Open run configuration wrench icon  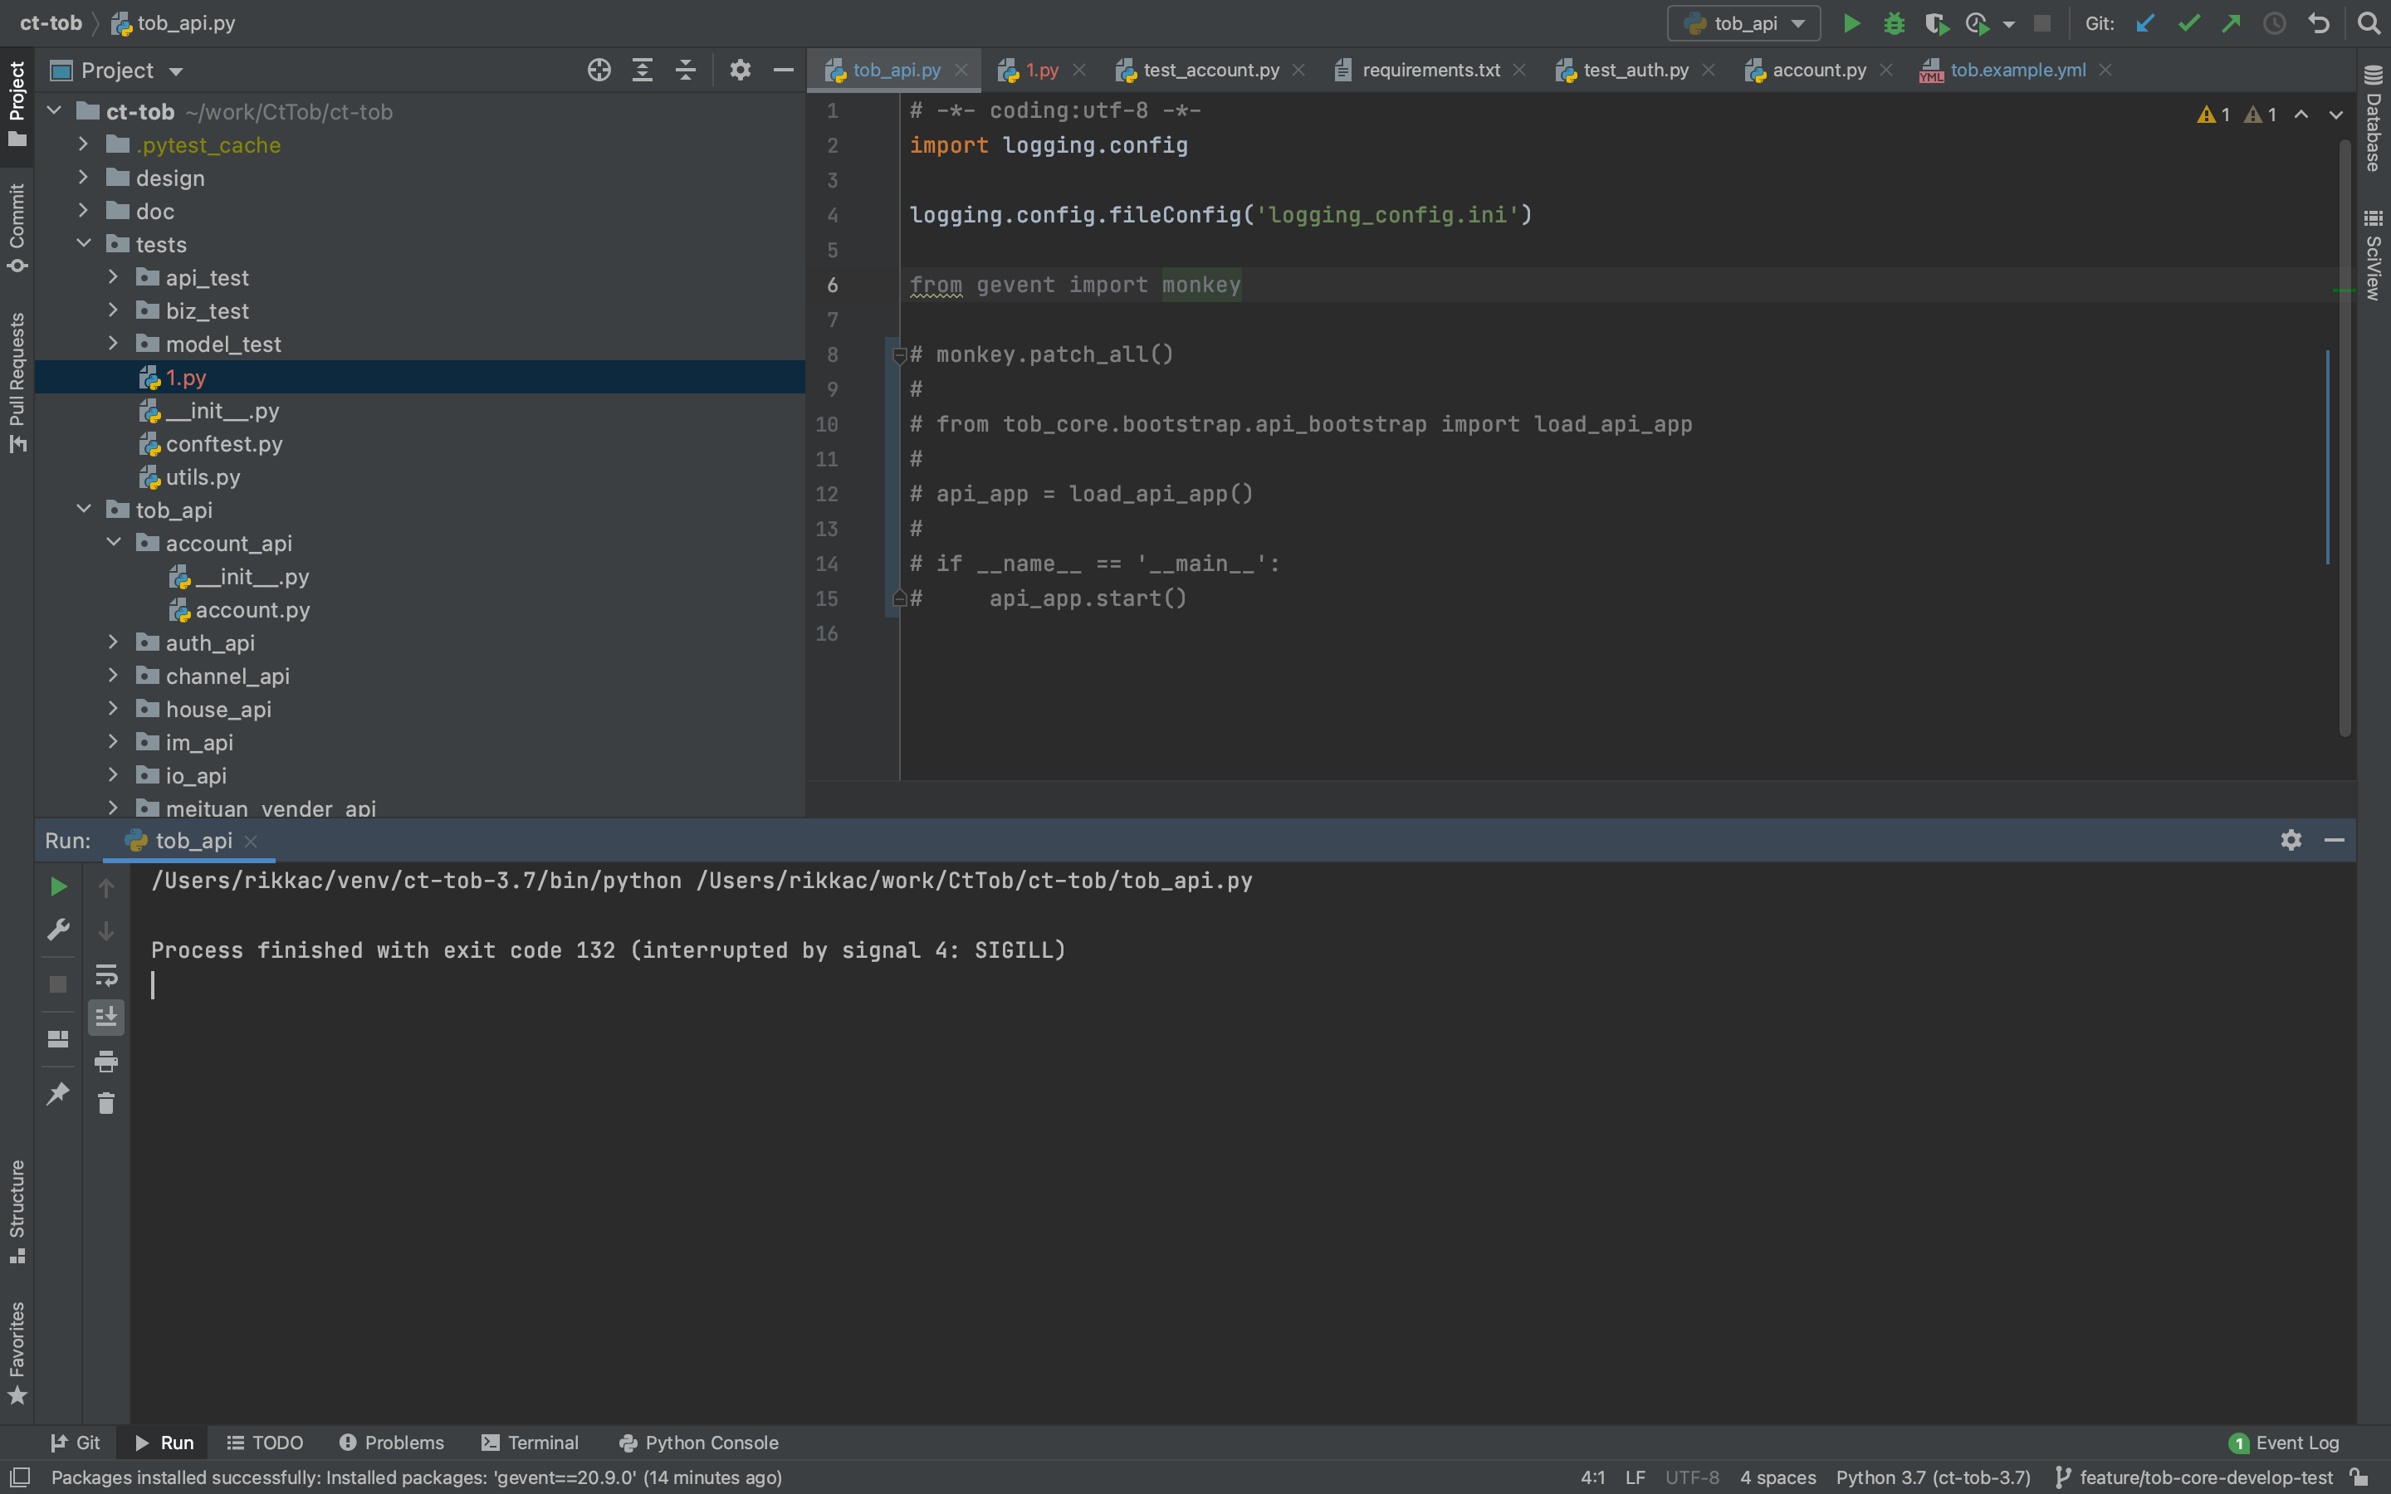58,930
